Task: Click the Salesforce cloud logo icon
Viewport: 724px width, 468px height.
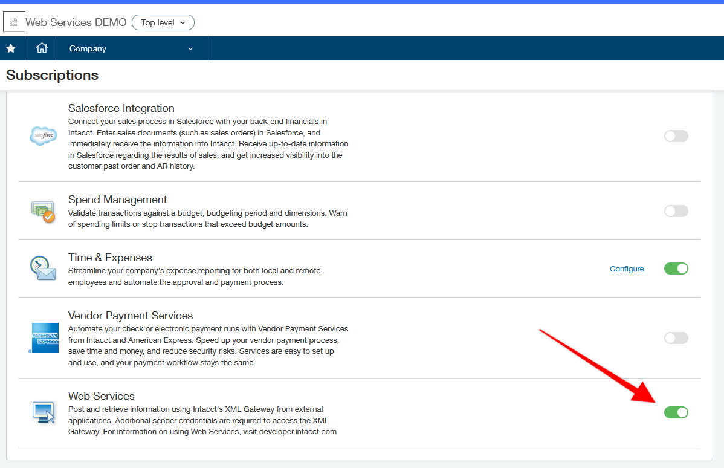Action: click(44, 136)
